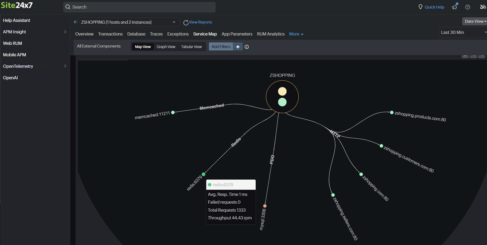Click the ZSHOPPING central application node
This screenshot has height=245, width=487.
click(x=282, y=97)
